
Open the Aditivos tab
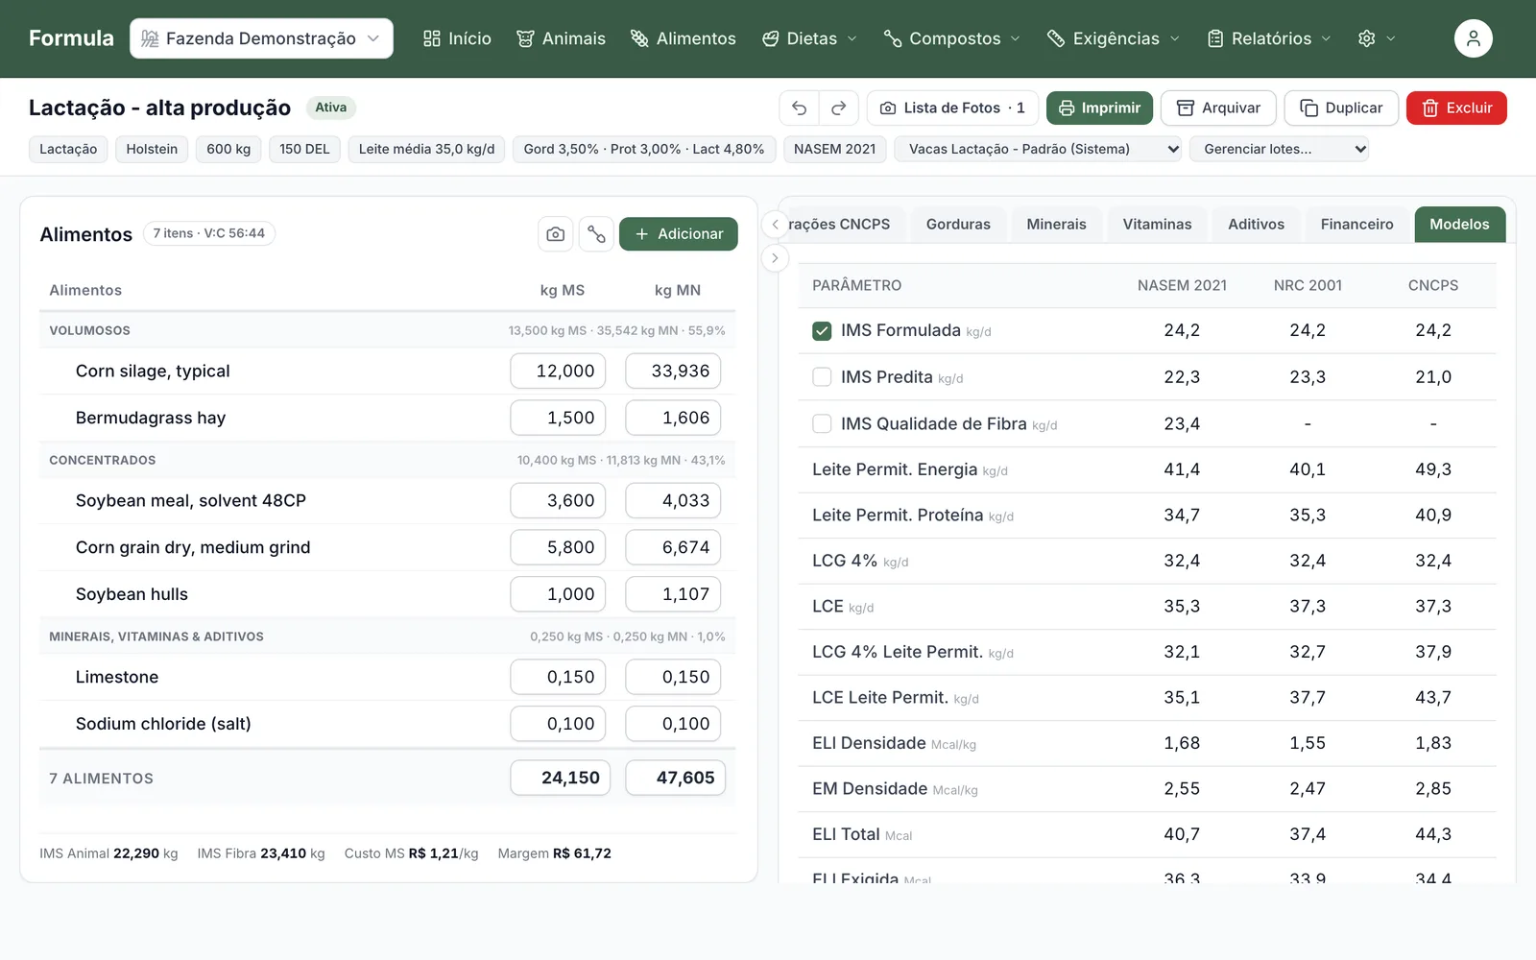[1256, 225]
